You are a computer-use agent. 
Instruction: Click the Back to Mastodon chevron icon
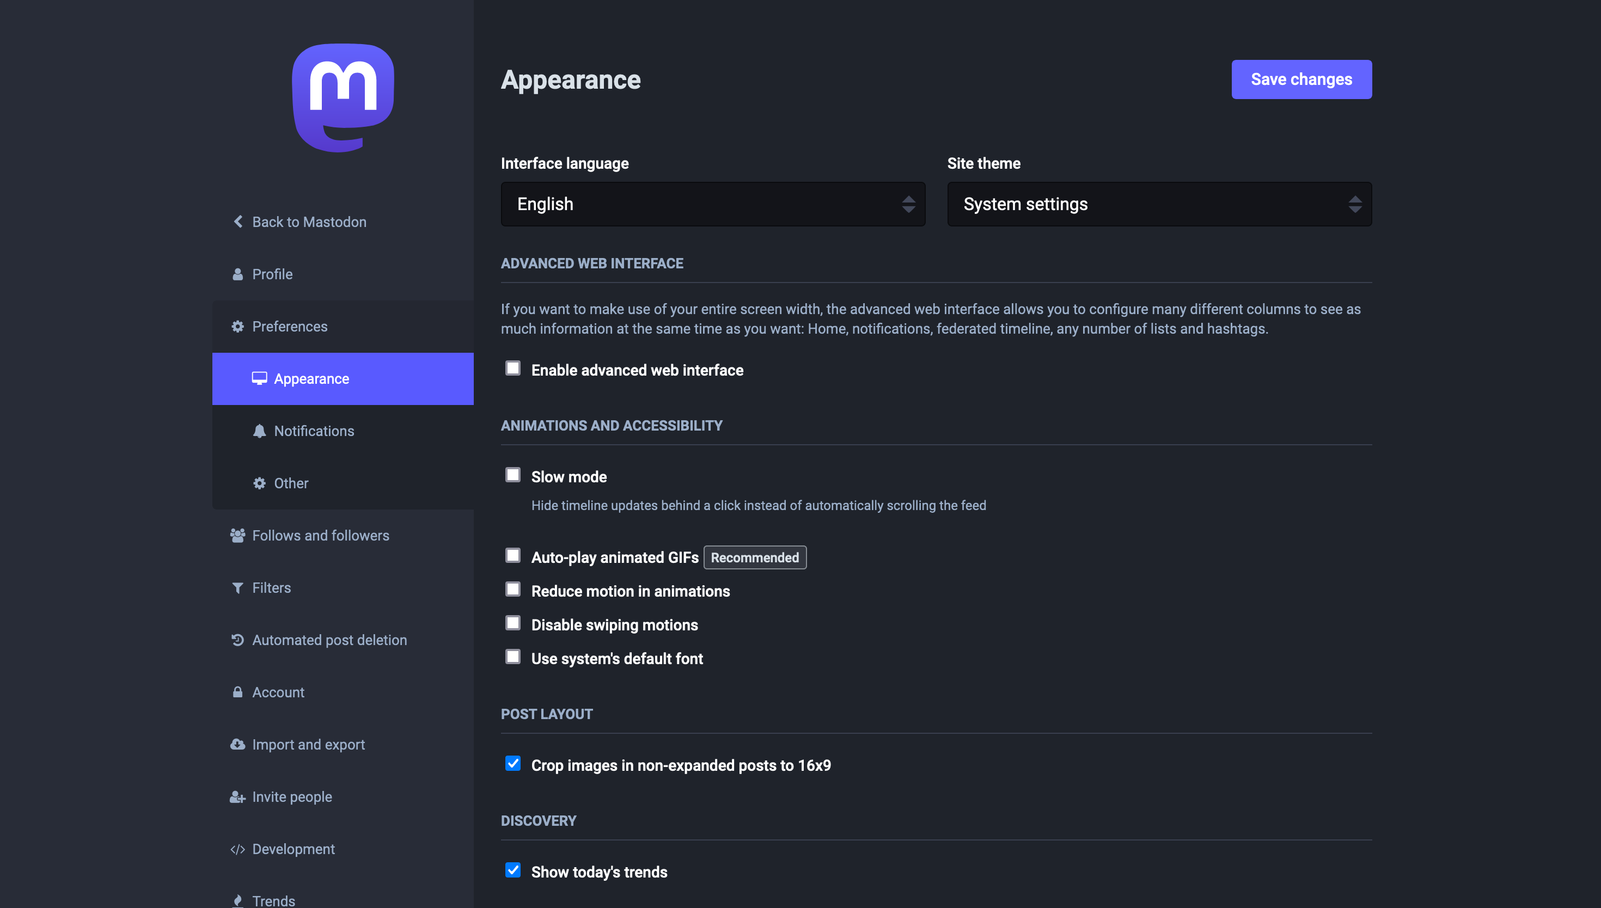[x=237, y=222]
